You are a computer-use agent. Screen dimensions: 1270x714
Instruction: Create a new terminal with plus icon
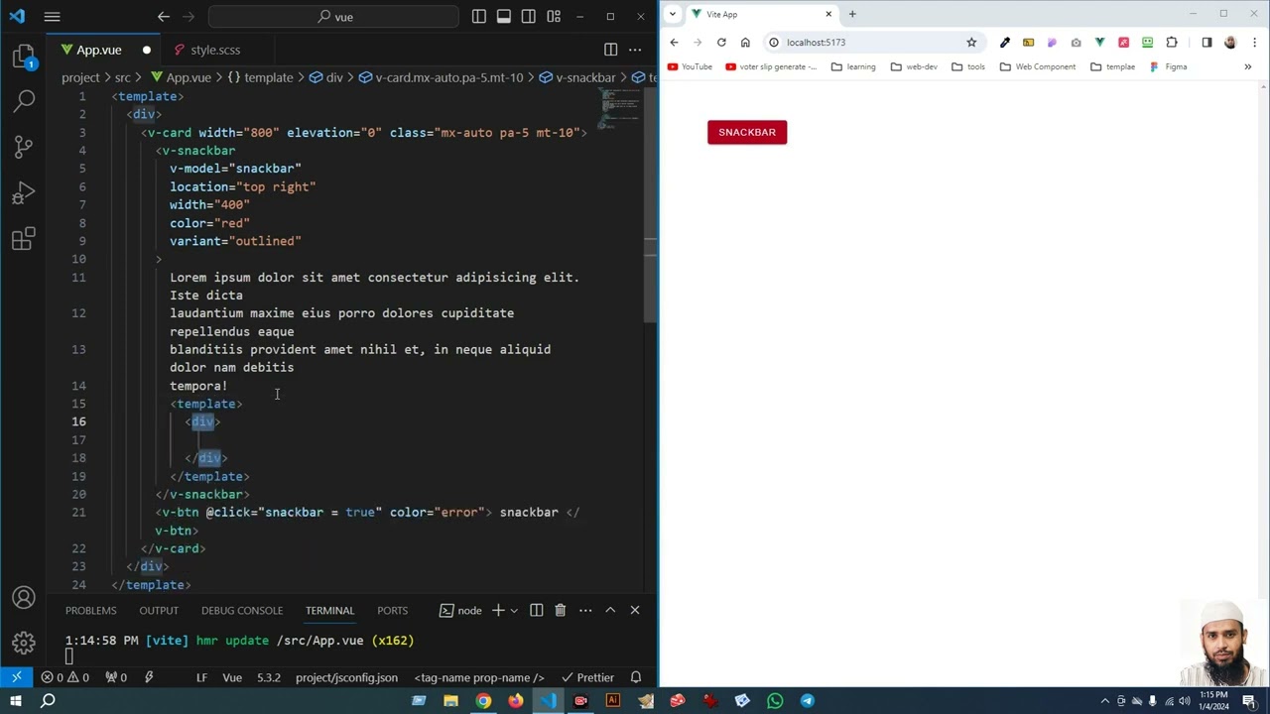point(498,611)
